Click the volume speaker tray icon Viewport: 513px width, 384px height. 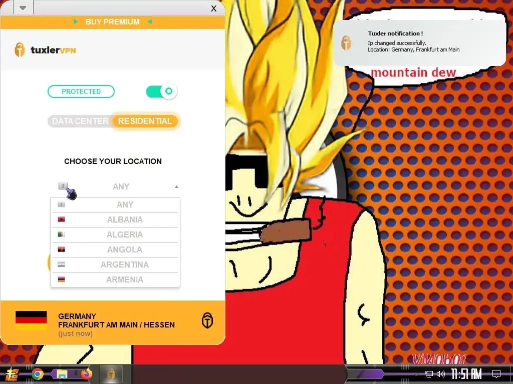[441, 374]
